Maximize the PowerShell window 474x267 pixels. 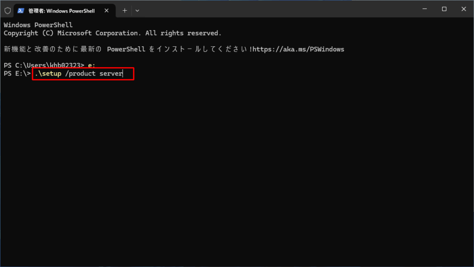pyautogui.click(x=444, y=9)
